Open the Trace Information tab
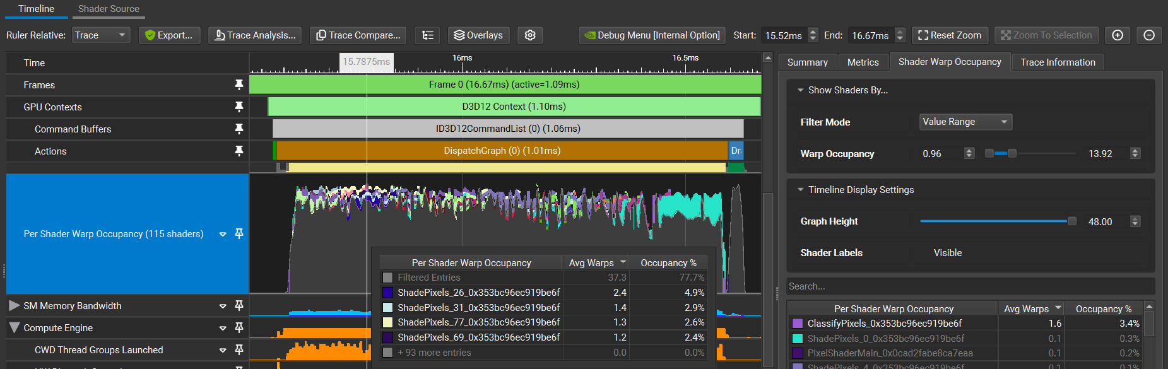Image resolution: width=1168 pixels, height=369 pixels. pos(1058,62)
